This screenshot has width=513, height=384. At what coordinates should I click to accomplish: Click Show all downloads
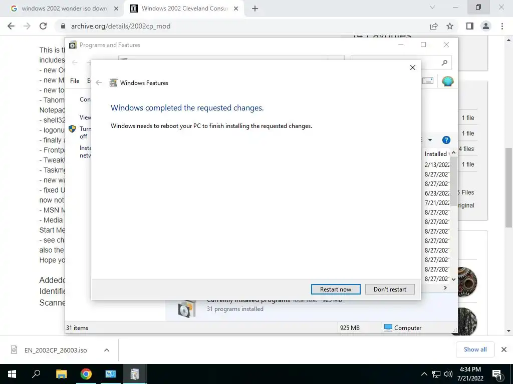tap(475, 349)
